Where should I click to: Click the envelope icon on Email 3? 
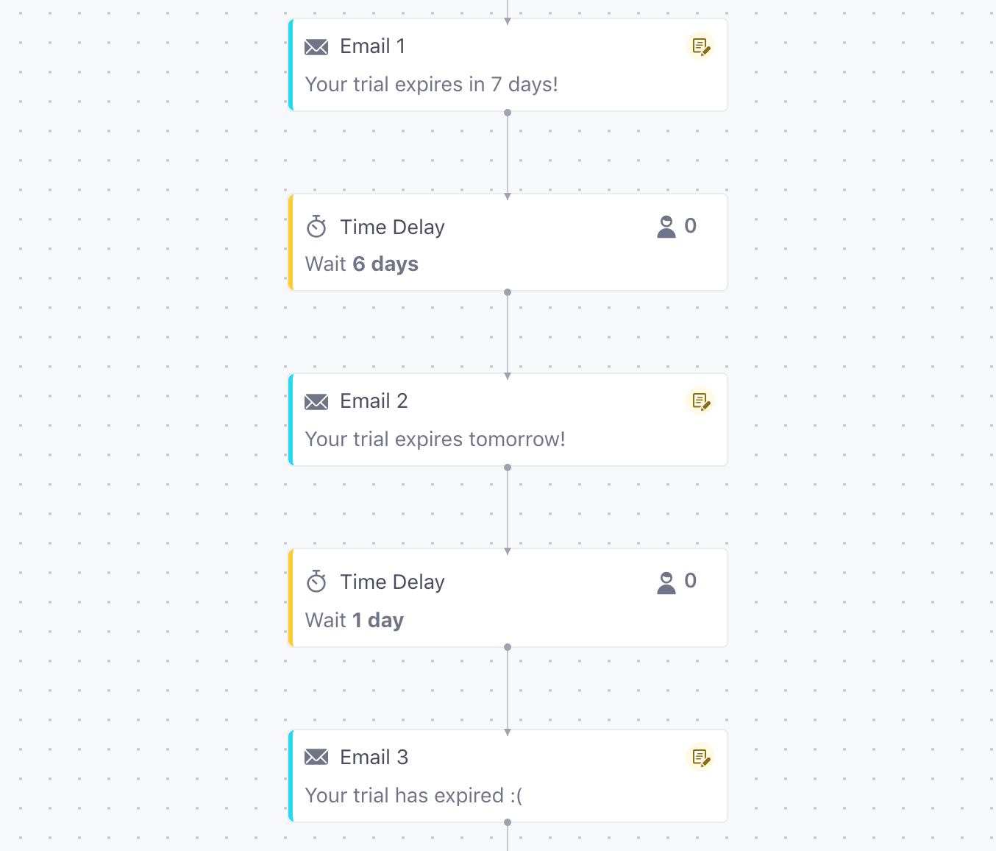tap(316, 757)
